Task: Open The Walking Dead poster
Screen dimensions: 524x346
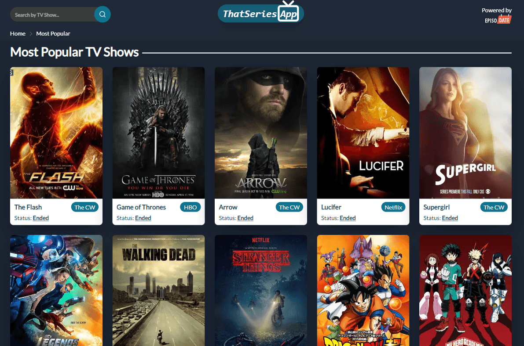Action: [158, 290]
